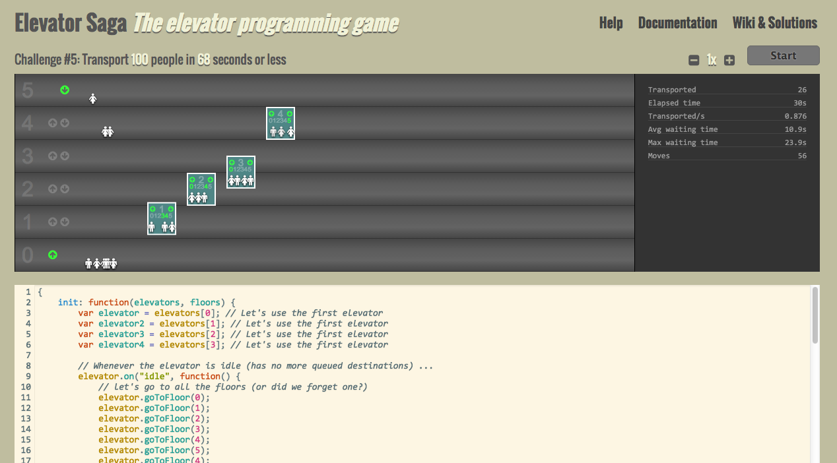Click the down arrow on floor 4
The image size is (837, 463).
65,123
